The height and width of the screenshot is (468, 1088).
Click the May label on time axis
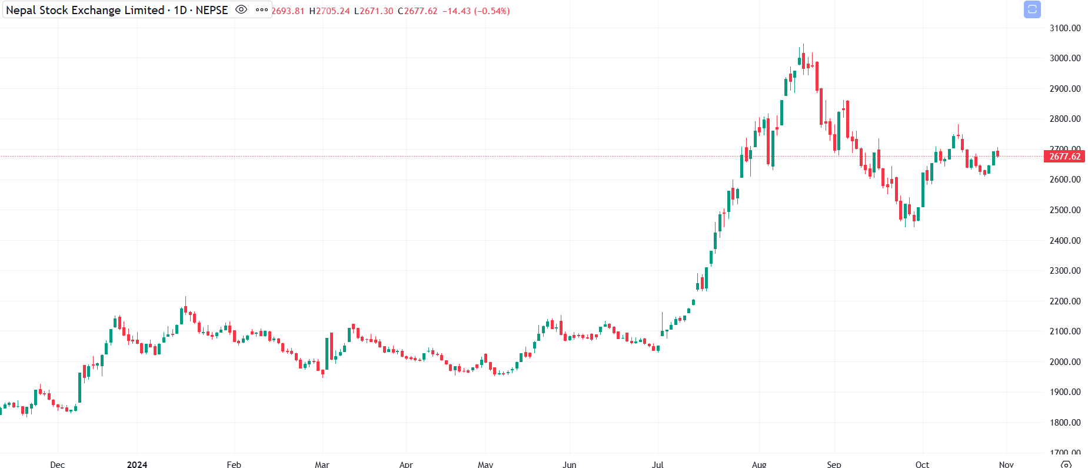(x=485, y=464)
